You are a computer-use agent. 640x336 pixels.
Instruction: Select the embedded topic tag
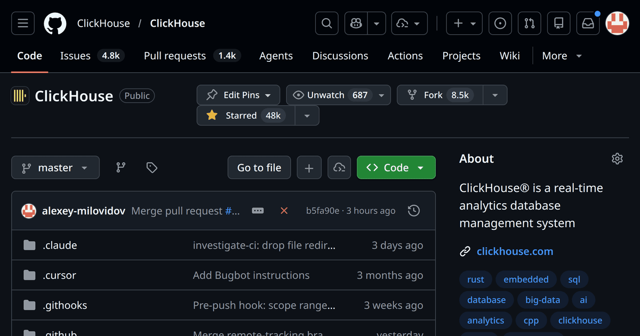click(526, 279)
